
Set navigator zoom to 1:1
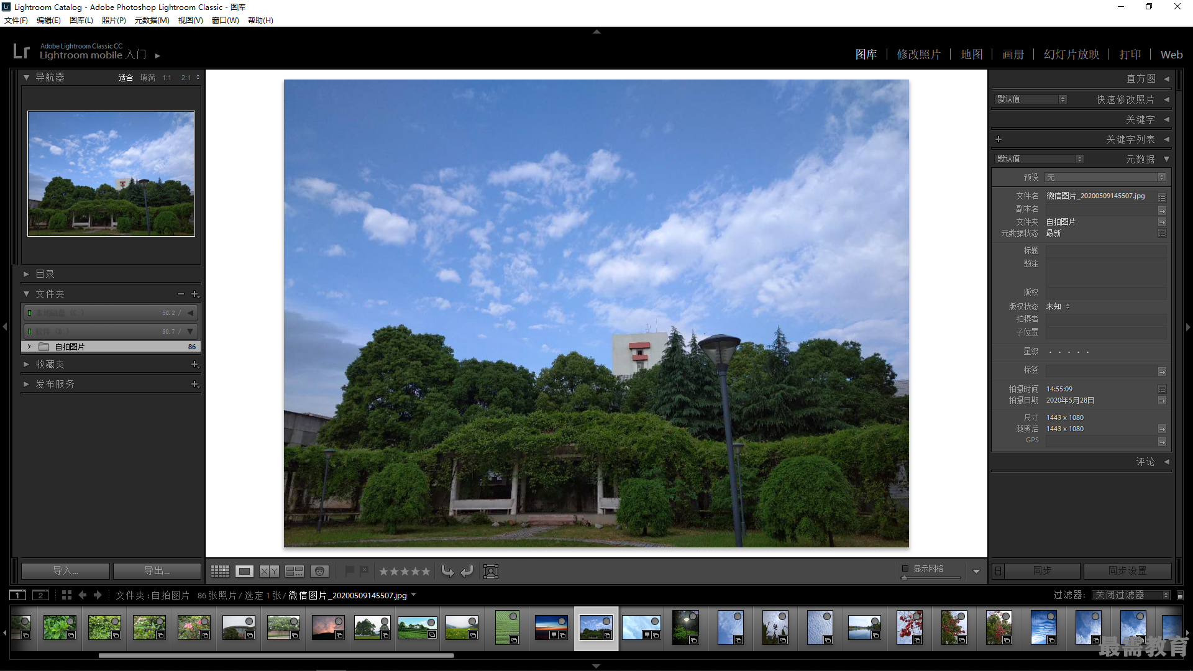click(x=167, y=78)
